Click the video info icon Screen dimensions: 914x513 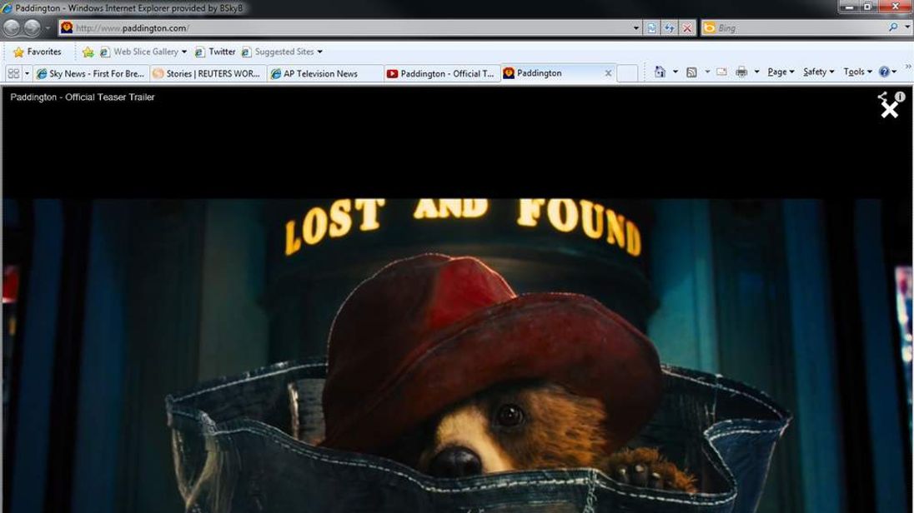pyautogui.click(x=900, y=97)
